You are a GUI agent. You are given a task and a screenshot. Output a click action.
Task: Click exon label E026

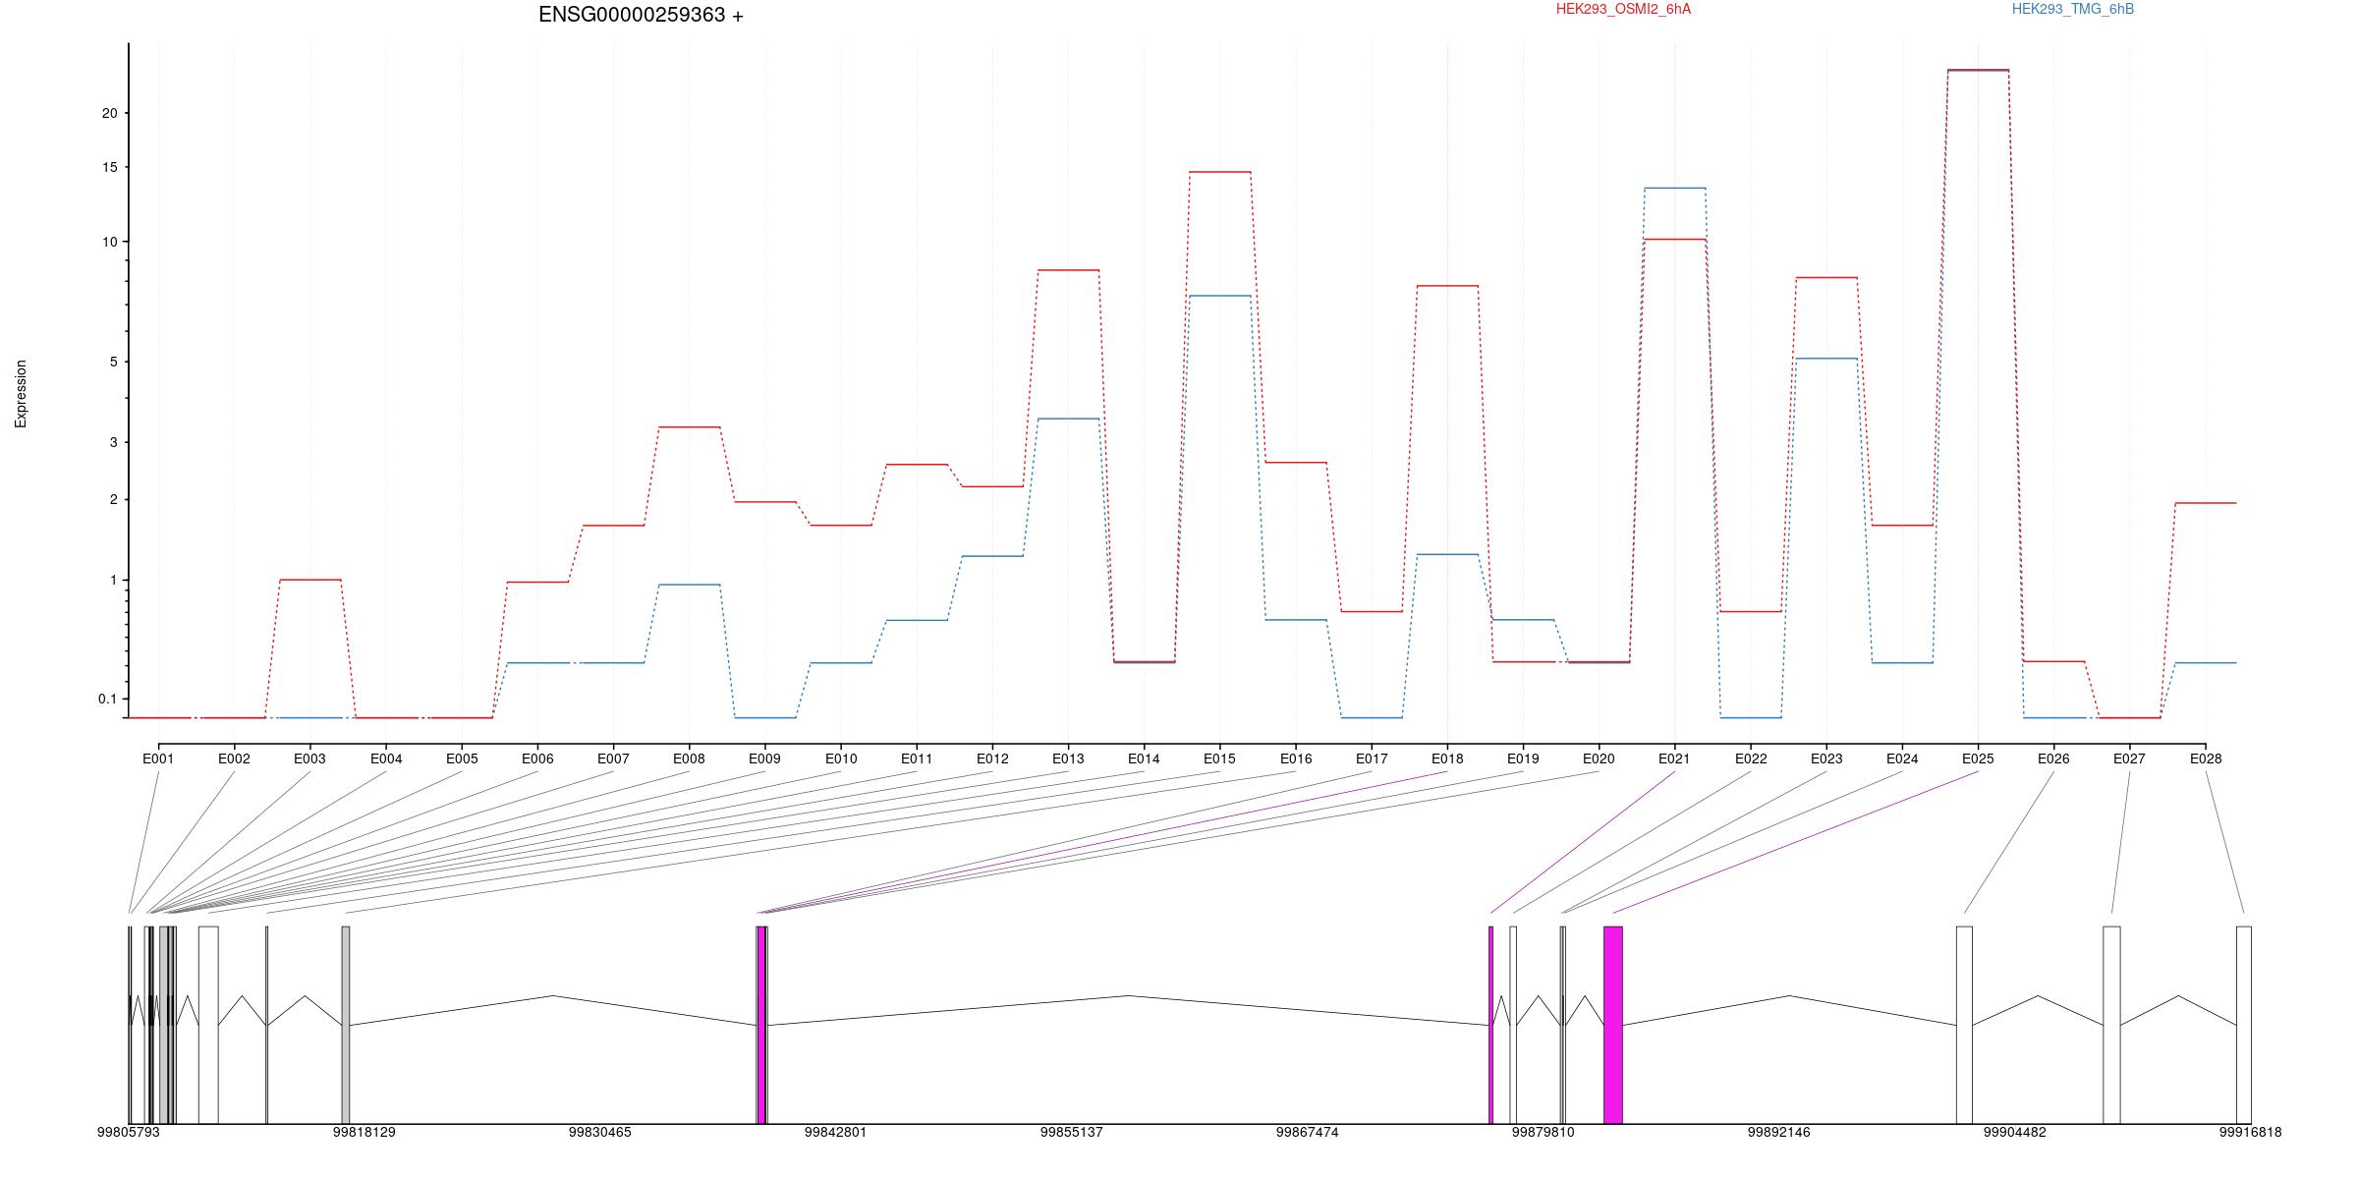[2053, 758]
